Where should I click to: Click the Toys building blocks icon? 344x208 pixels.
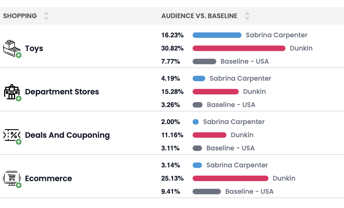[x=11, y=47]
